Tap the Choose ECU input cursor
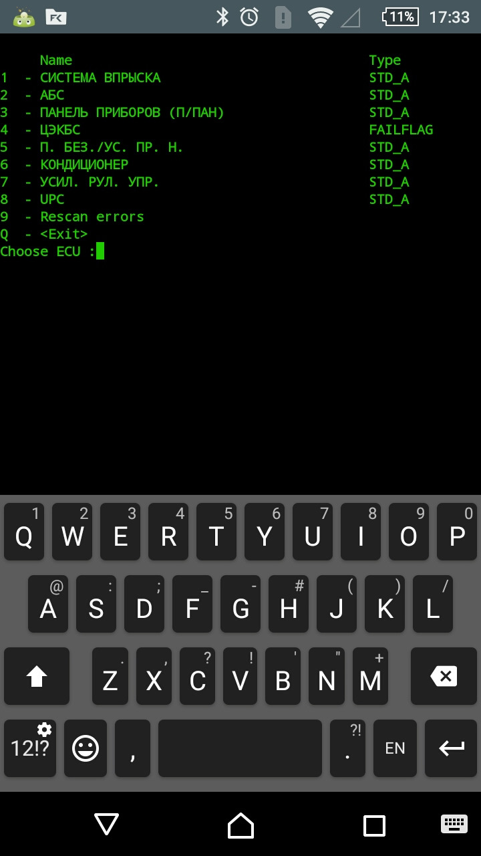The image size is (481, 856). 100,251
